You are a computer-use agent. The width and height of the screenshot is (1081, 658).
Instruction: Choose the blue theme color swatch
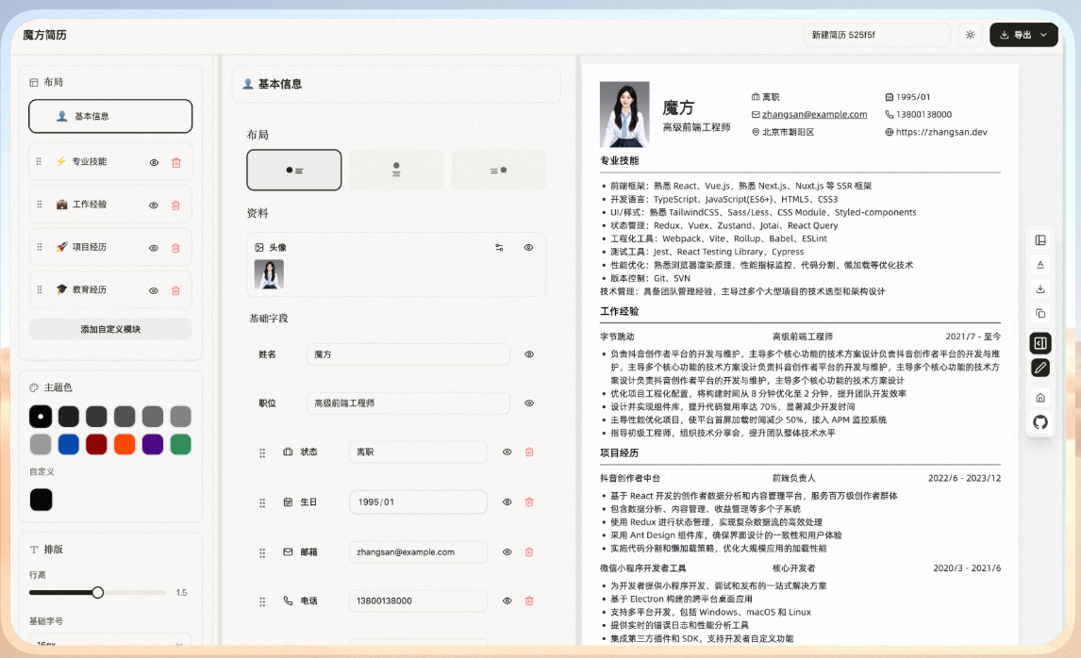point(68,444)
